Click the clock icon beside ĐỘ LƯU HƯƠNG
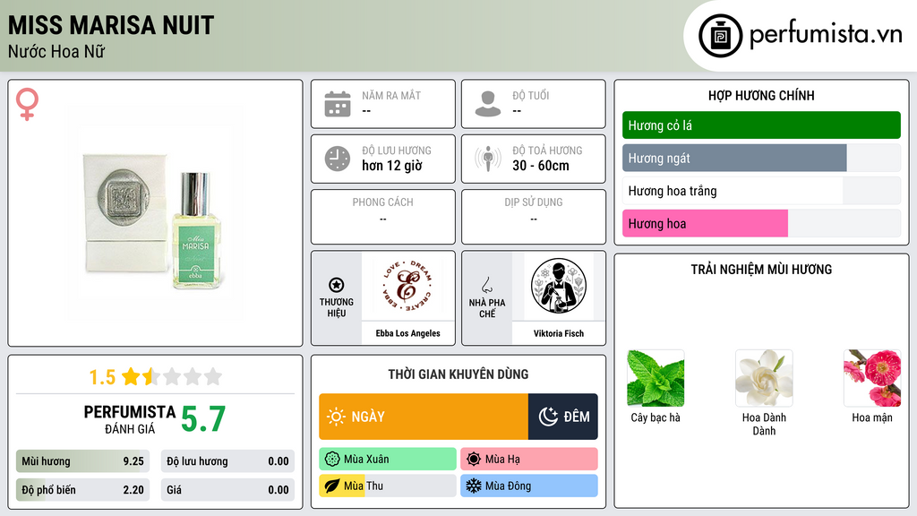 [338, 159]
